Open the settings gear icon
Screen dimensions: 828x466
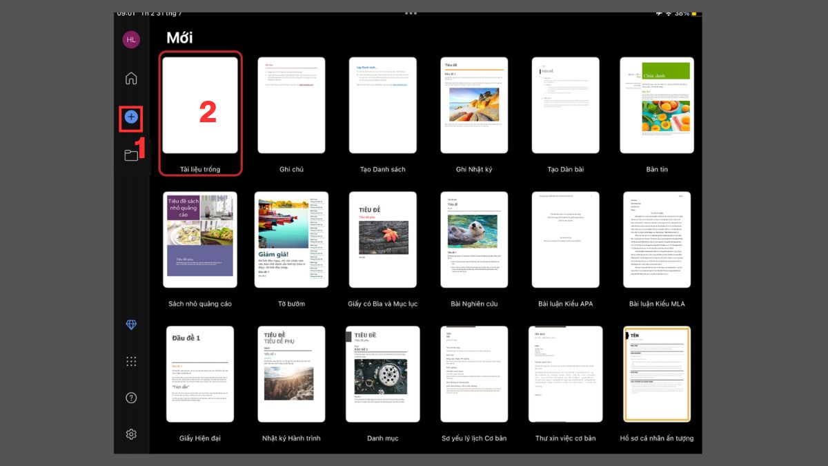click(131, 434)
